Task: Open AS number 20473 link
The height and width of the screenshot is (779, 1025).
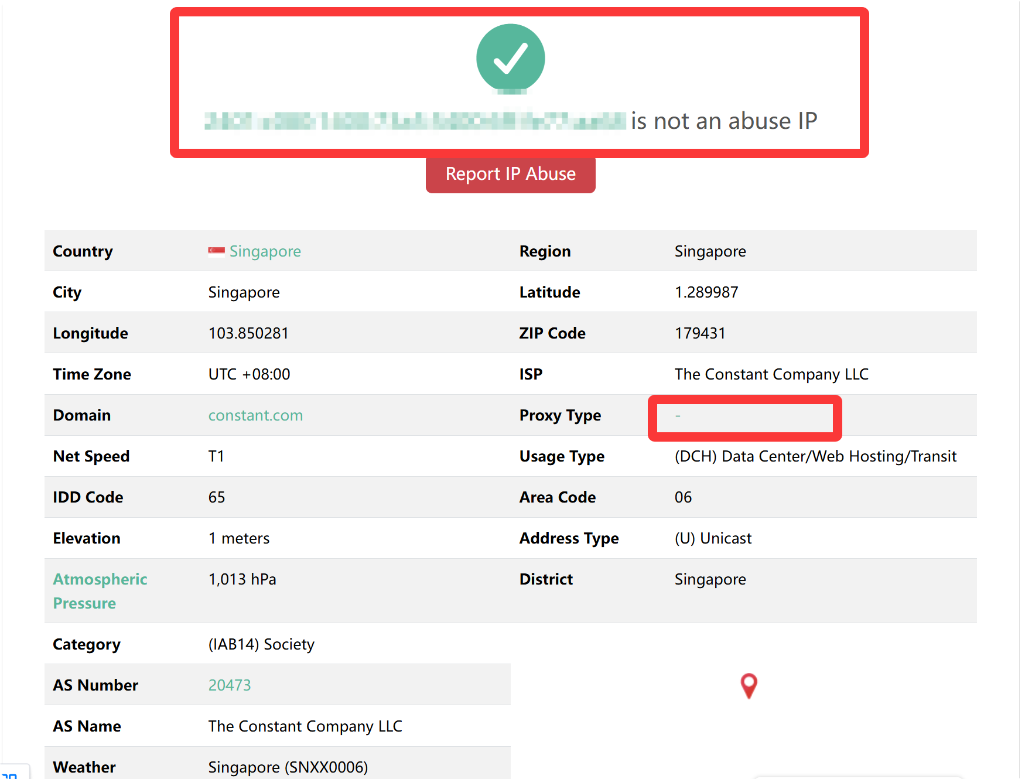Action: [230, 685]
